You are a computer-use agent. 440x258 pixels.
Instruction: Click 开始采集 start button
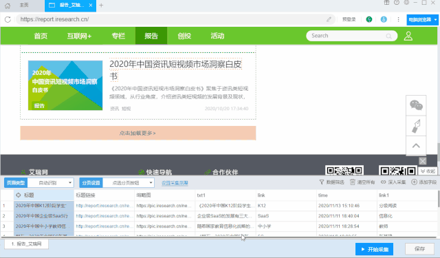click(374, 249)
